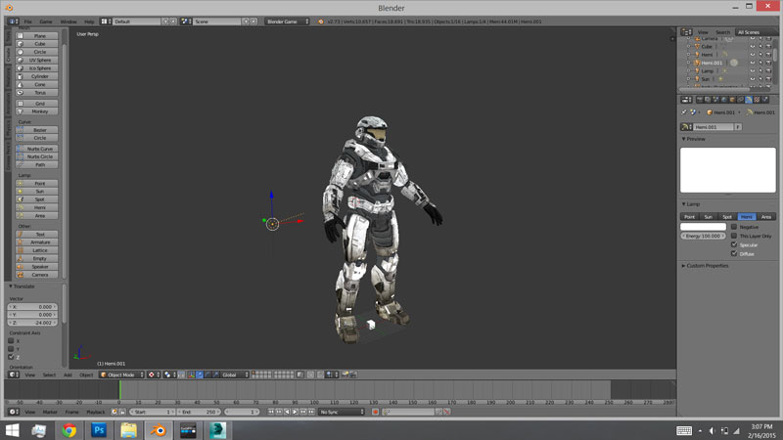This screenshot has height=440, width=783.
Task: Add a Bezier curve
Action: click(37, 130)
